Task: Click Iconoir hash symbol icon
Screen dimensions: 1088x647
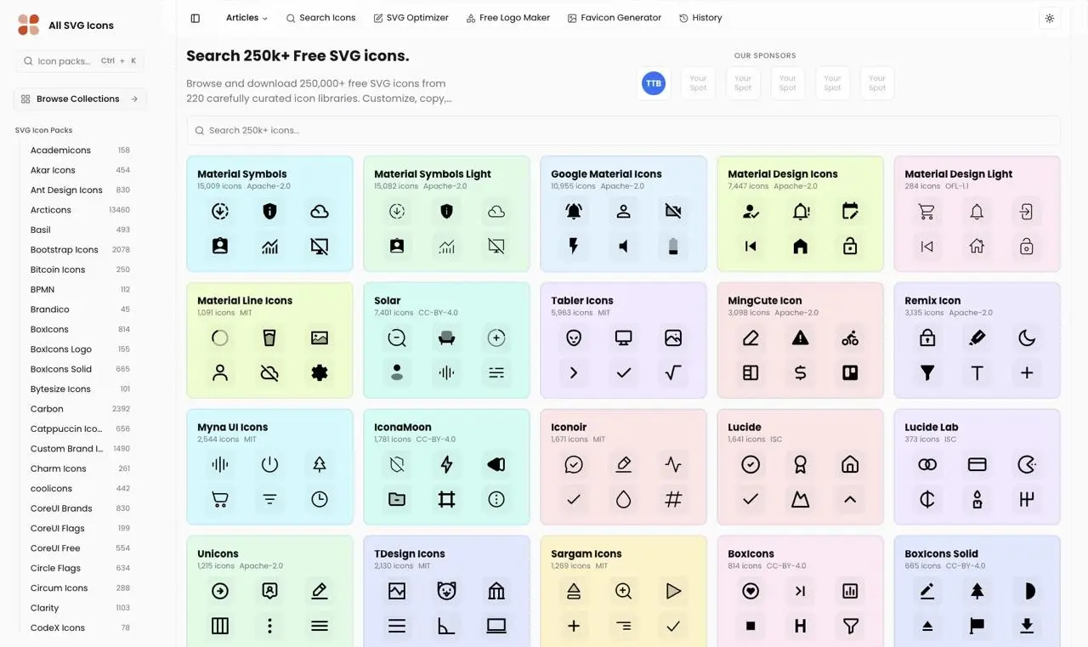Action: coord(673,500)
